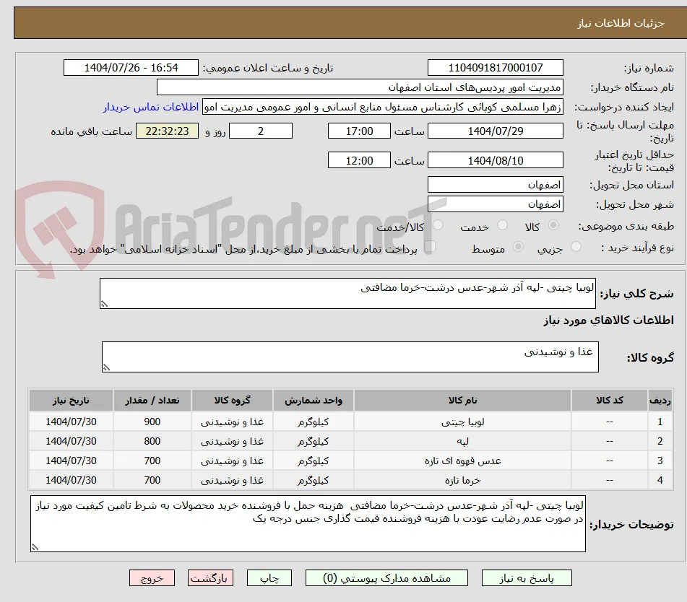Image resolution: width=687 pixels, height=602 pixels.
Task: Click the remaining days field showing 2
Action: point(261,131)
